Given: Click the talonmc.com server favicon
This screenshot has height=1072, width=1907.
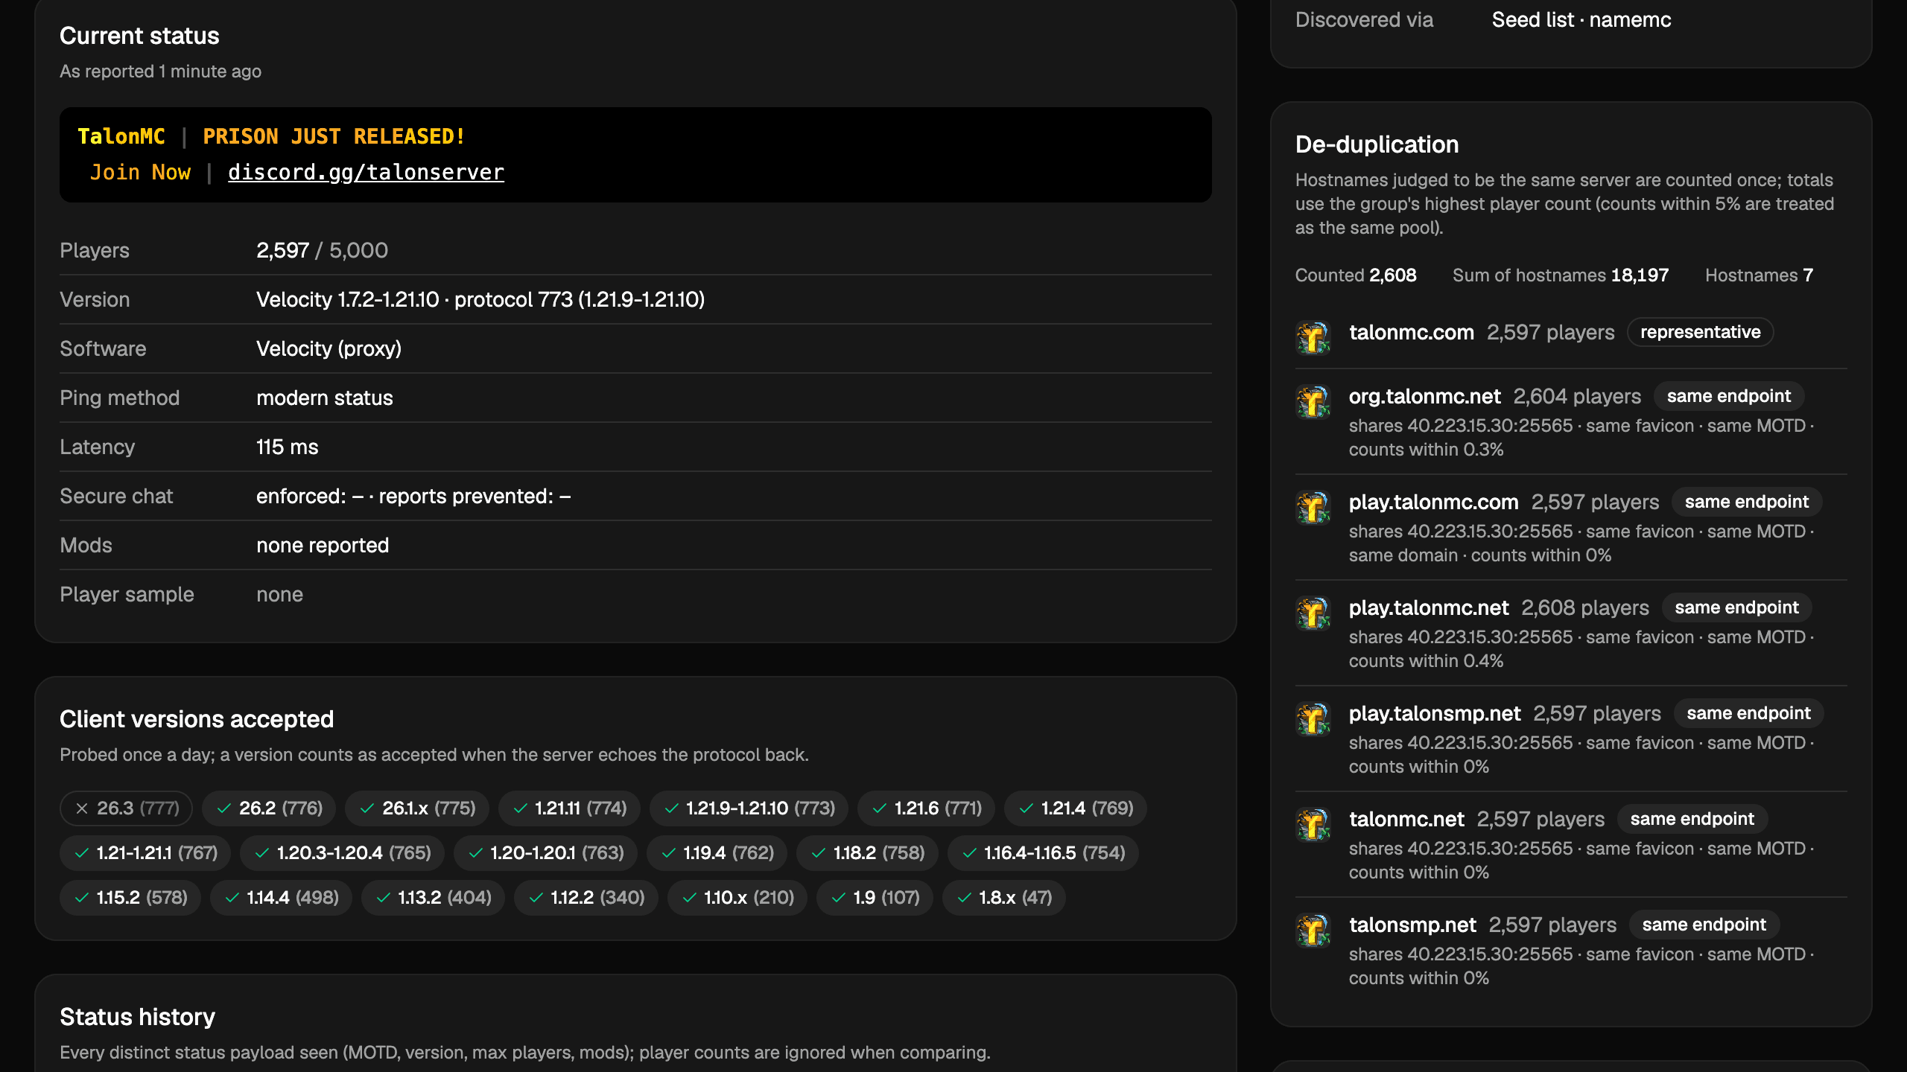Looking at the screenshot, I should (x=1313, y=337).
